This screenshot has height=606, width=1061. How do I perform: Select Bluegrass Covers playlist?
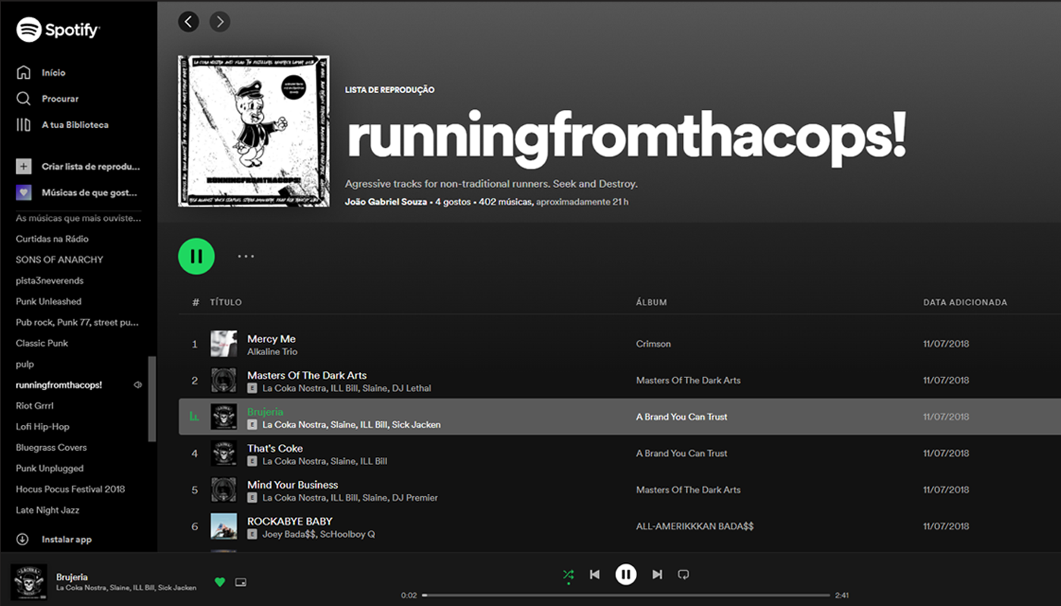point(52,448)
